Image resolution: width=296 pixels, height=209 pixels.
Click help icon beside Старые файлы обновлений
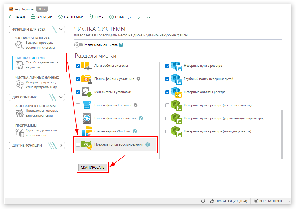click(141, 118)
